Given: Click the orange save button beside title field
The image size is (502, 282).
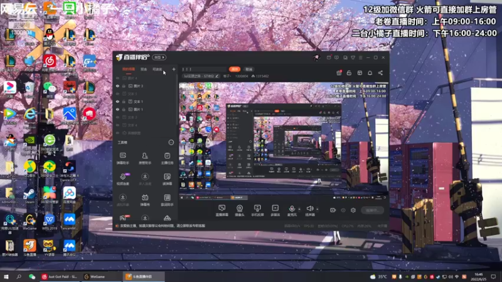Looking at the screenshot, I should click(235, 69).
